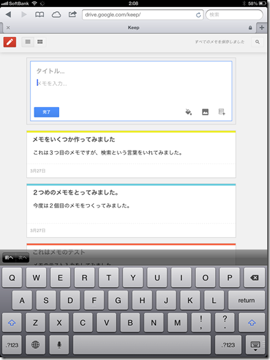The width and height of the screenshot is (270, 360).
Task: Select the Keep tab
Action: pyautogui.click(x=133, y=27)
